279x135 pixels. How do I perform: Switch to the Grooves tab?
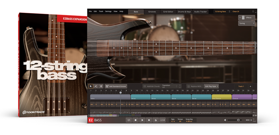tap(152, 12)
